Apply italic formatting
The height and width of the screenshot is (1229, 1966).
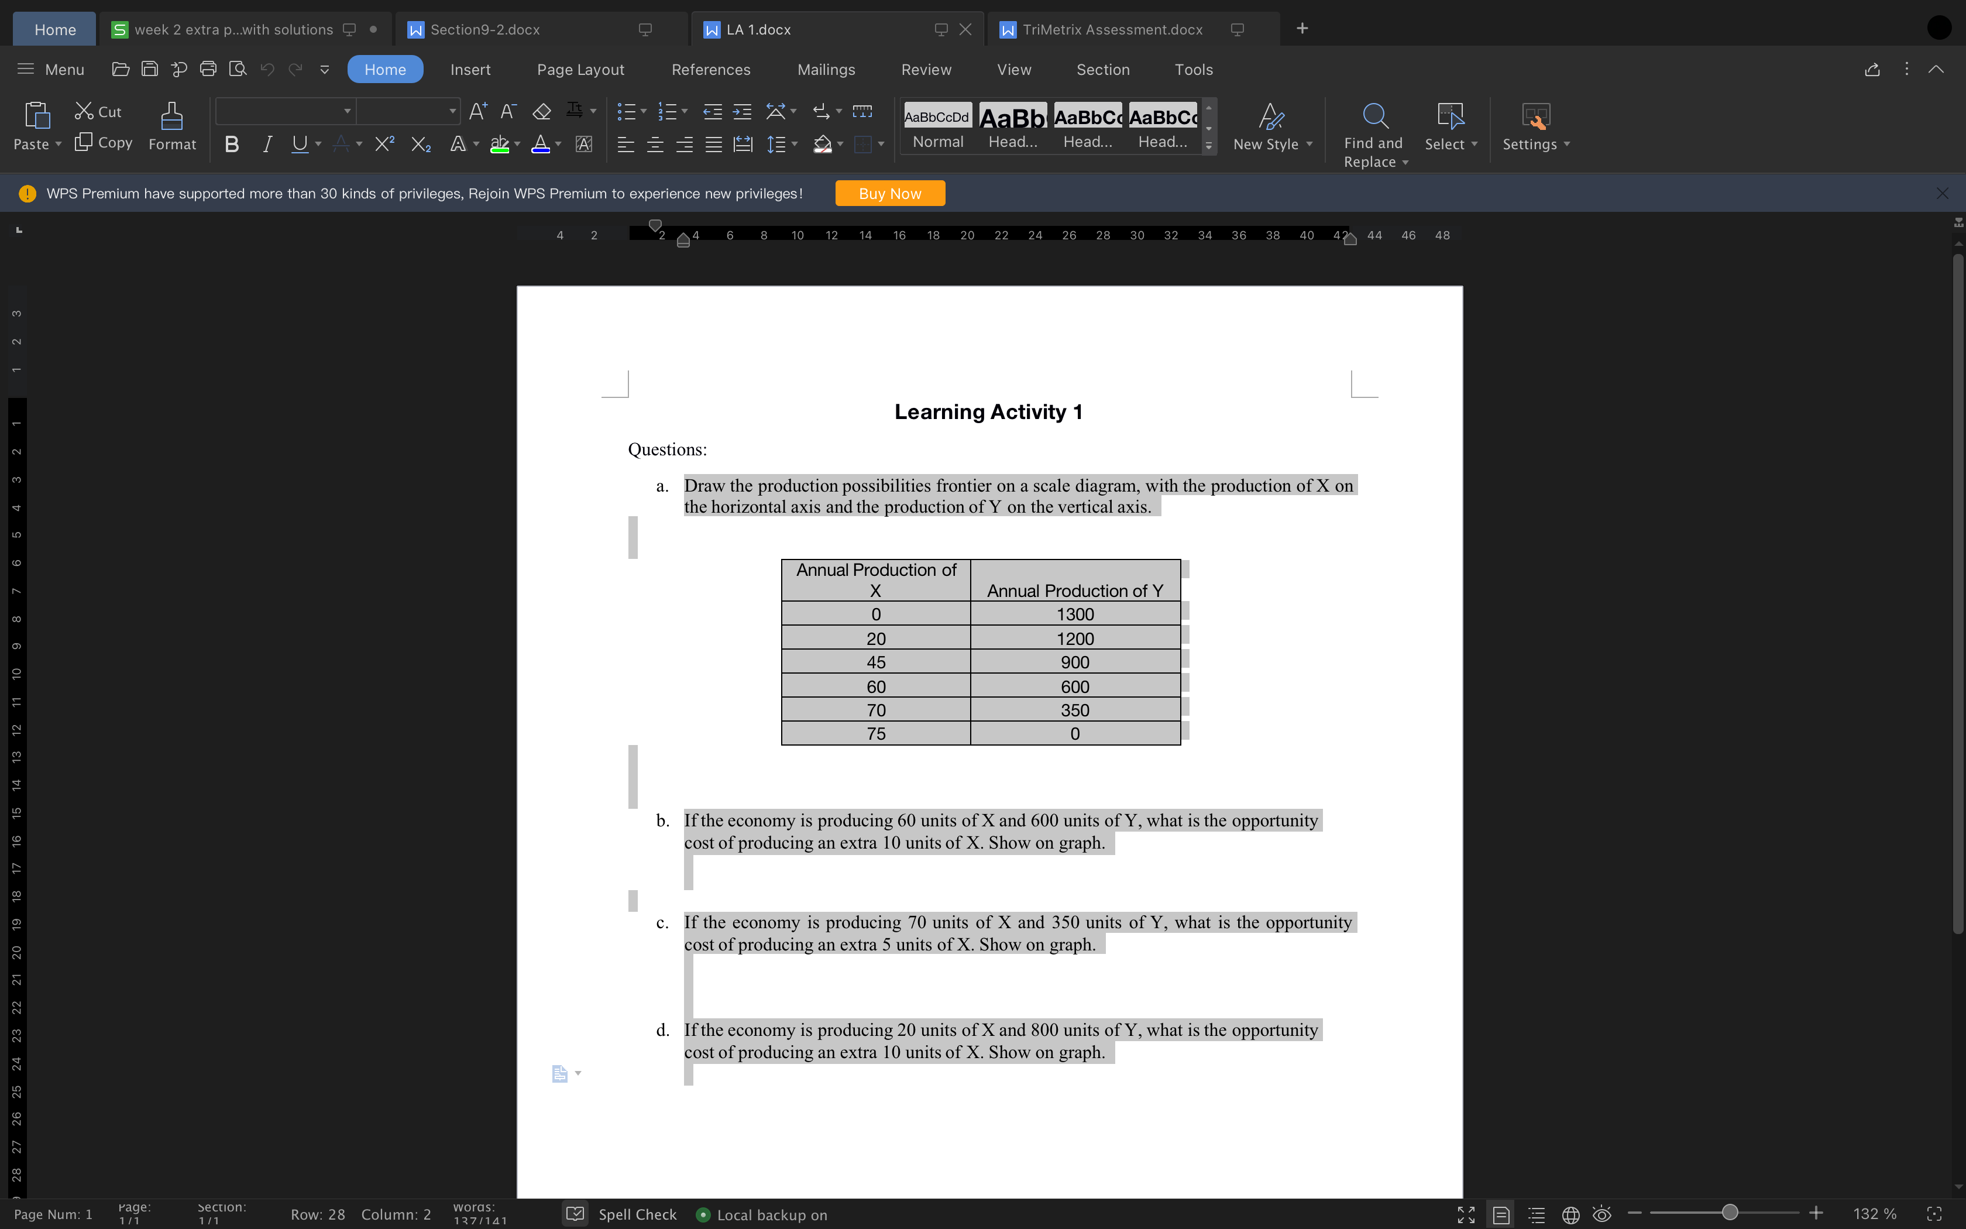(266, 144)
